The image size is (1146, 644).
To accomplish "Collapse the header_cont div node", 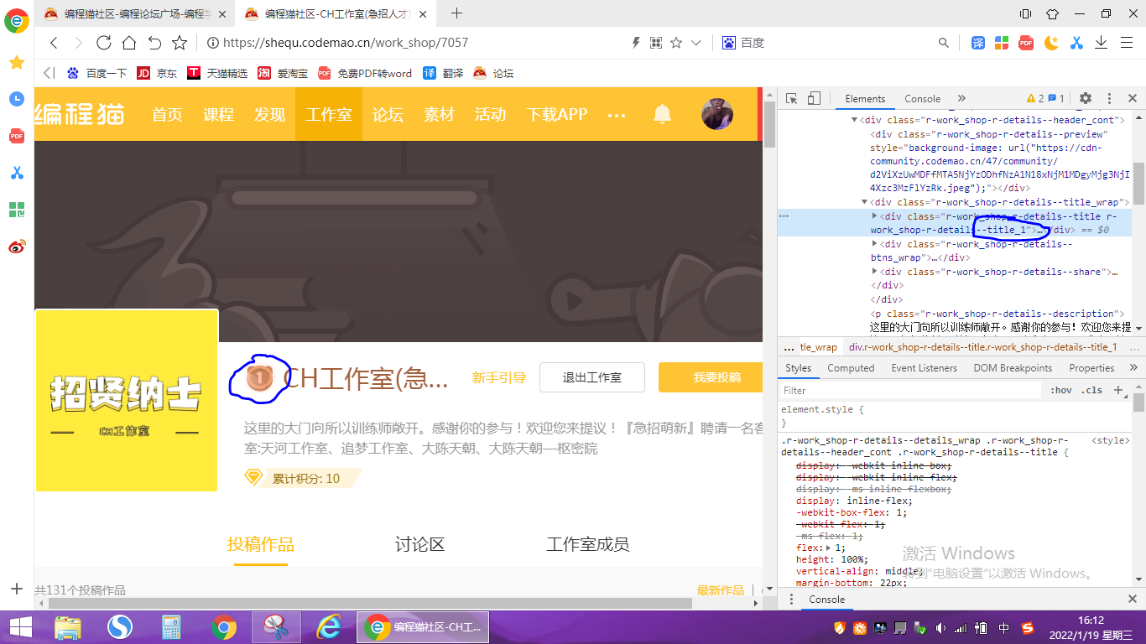I will (x=856, y=121).
